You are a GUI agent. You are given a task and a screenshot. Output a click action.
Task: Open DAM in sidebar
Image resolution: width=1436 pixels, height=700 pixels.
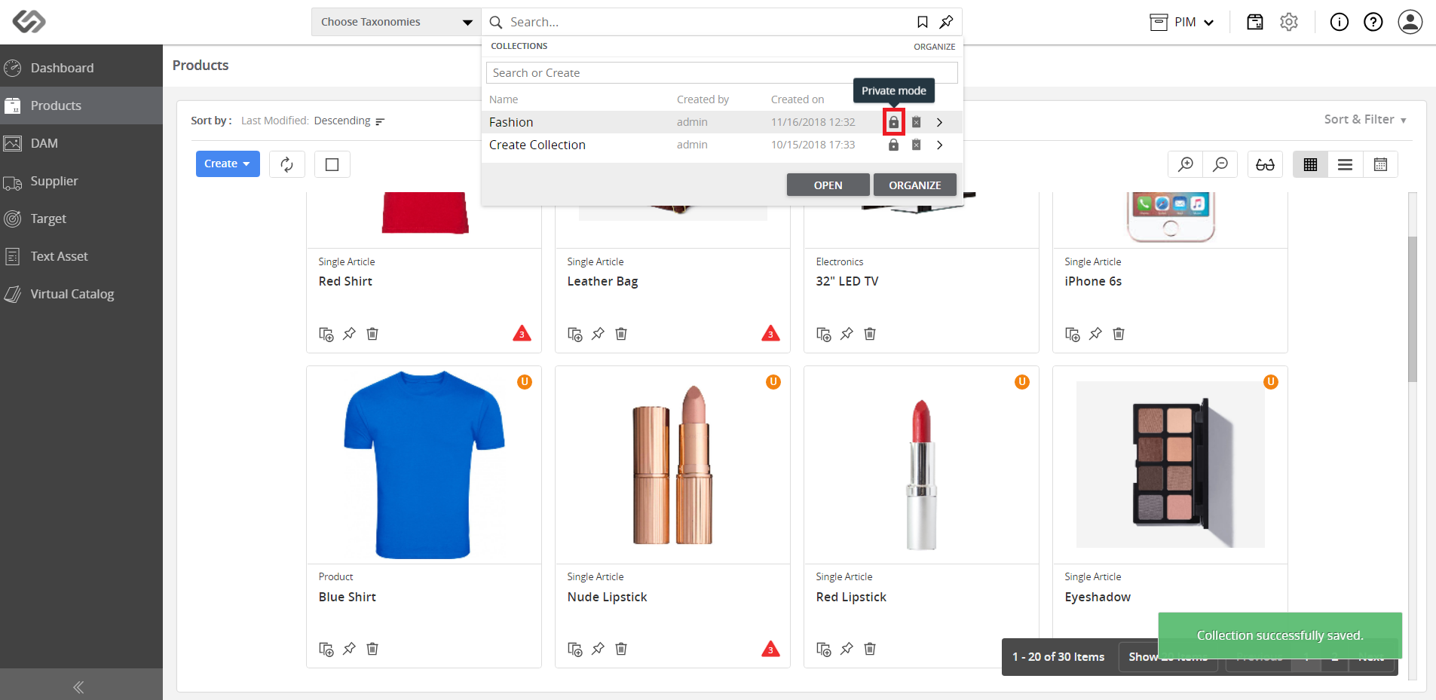click(81, 143)
